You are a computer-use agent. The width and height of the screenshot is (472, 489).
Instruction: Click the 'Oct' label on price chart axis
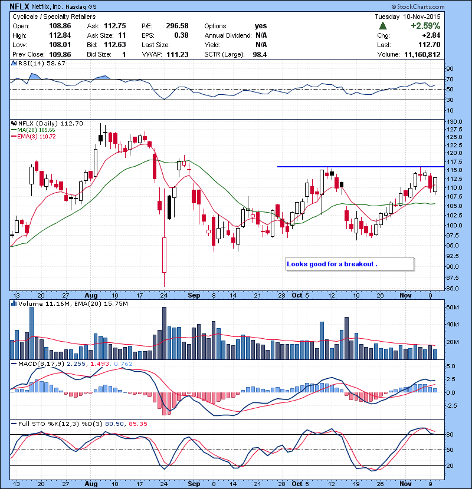tap(297, 295)
